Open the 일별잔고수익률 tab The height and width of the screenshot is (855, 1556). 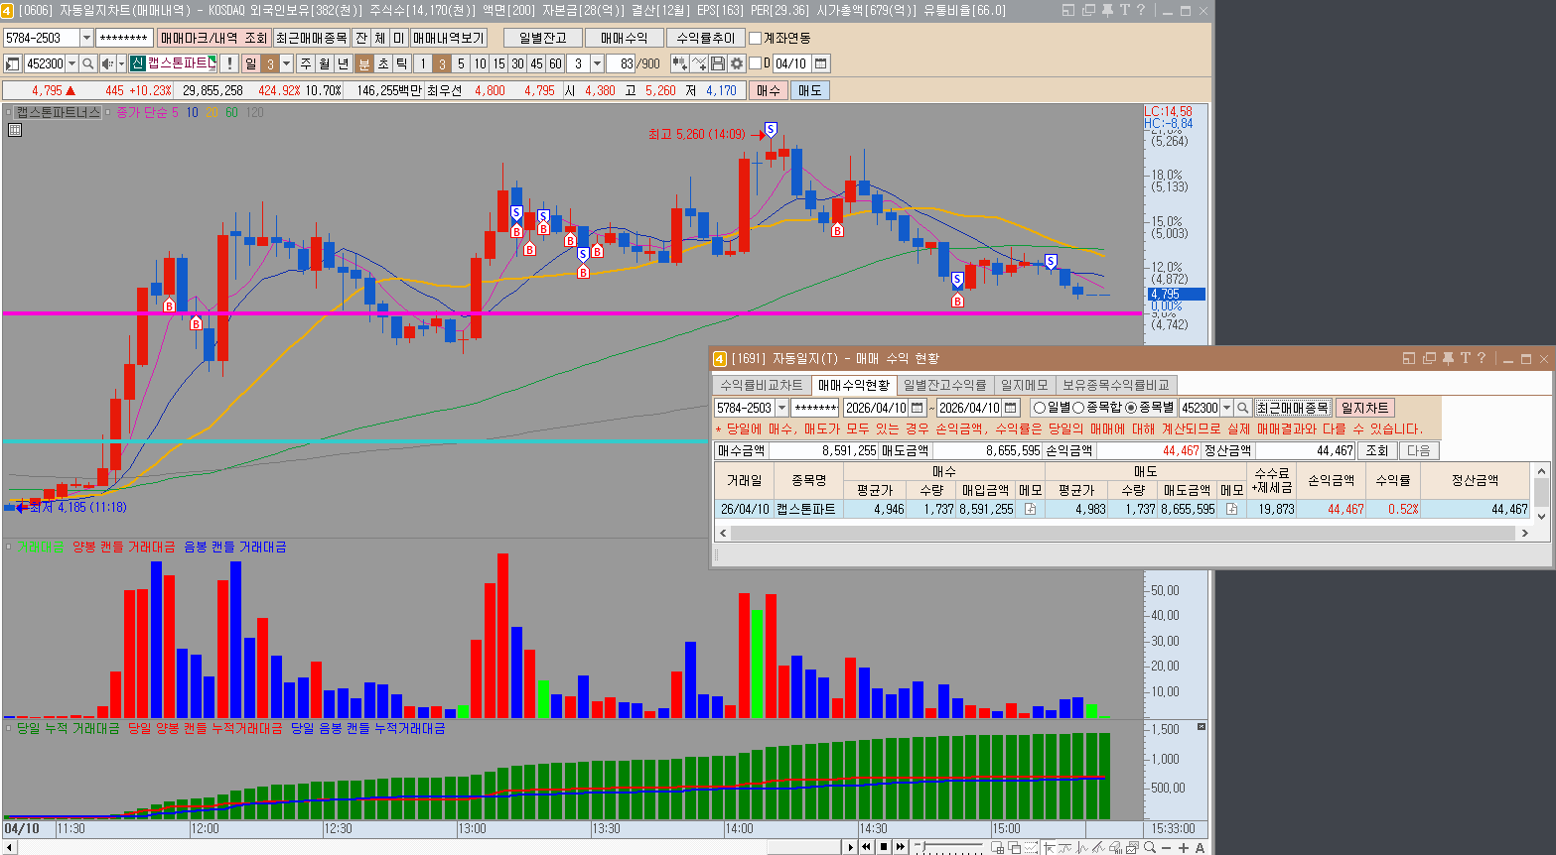[x=945, y=385]
